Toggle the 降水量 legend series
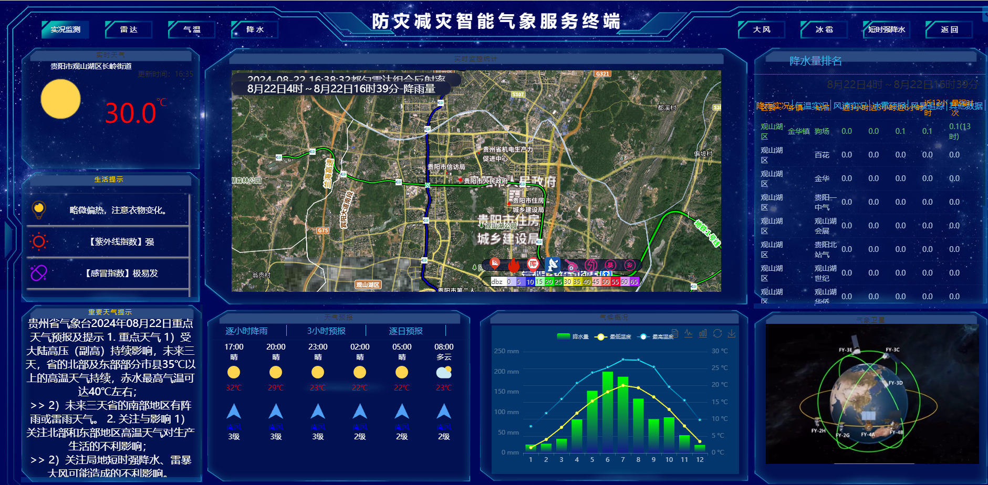The image size is (988, 485). pyautogui.click(x=573, y=336)
